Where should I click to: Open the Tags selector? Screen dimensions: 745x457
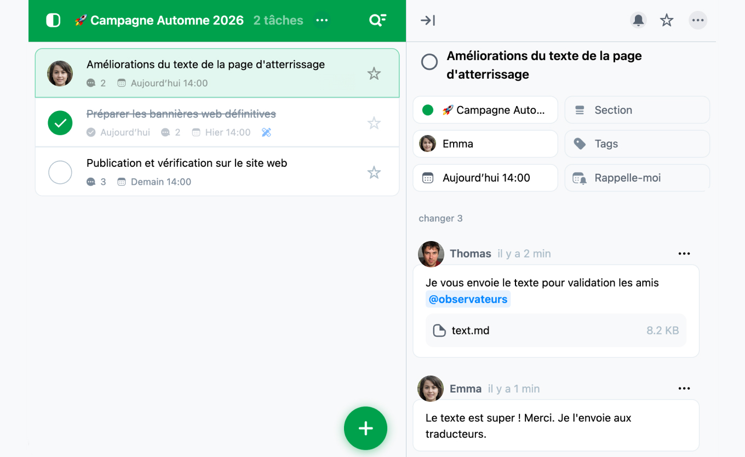[x=637, y=144]
